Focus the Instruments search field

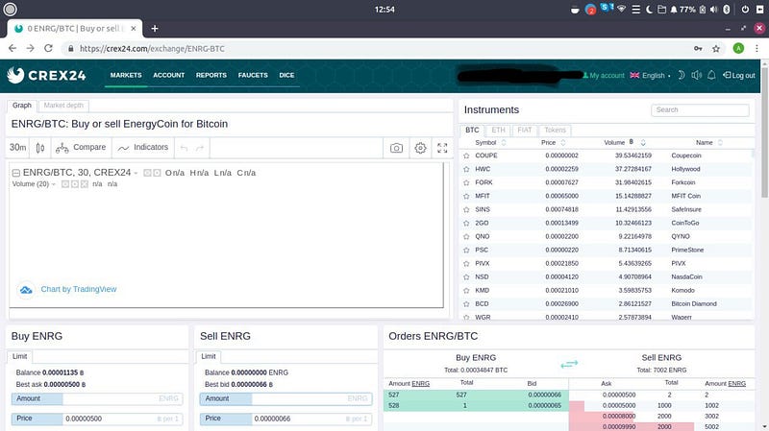[700, 109]
